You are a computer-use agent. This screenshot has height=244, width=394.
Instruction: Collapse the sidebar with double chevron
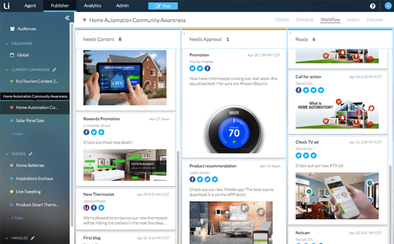[67, 18]
